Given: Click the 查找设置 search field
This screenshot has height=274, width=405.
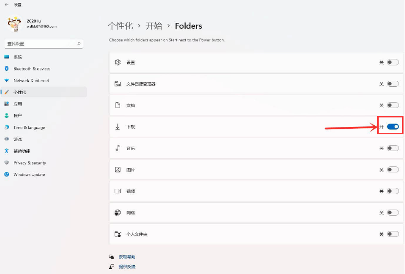Looking at the screenshot, I should pos(43,44).
